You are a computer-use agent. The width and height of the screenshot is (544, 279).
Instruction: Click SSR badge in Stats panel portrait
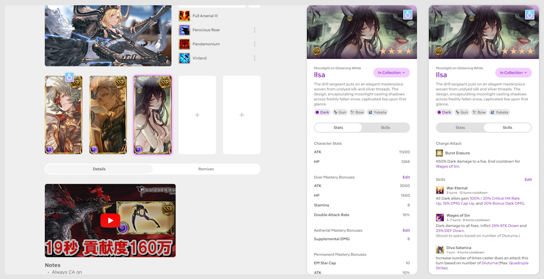(x=316, y=52)
